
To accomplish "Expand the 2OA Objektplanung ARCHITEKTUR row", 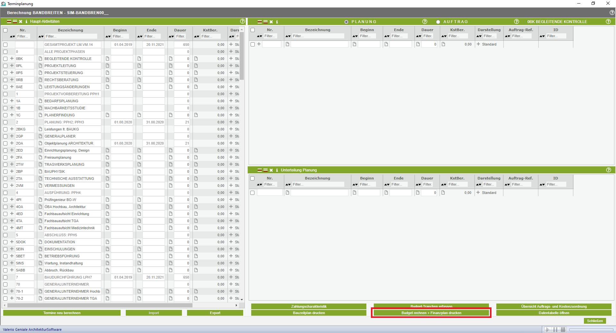I will pos(12,143).
